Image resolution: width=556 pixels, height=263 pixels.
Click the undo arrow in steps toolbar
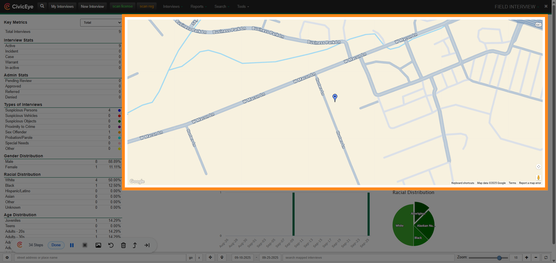(111, 245)
